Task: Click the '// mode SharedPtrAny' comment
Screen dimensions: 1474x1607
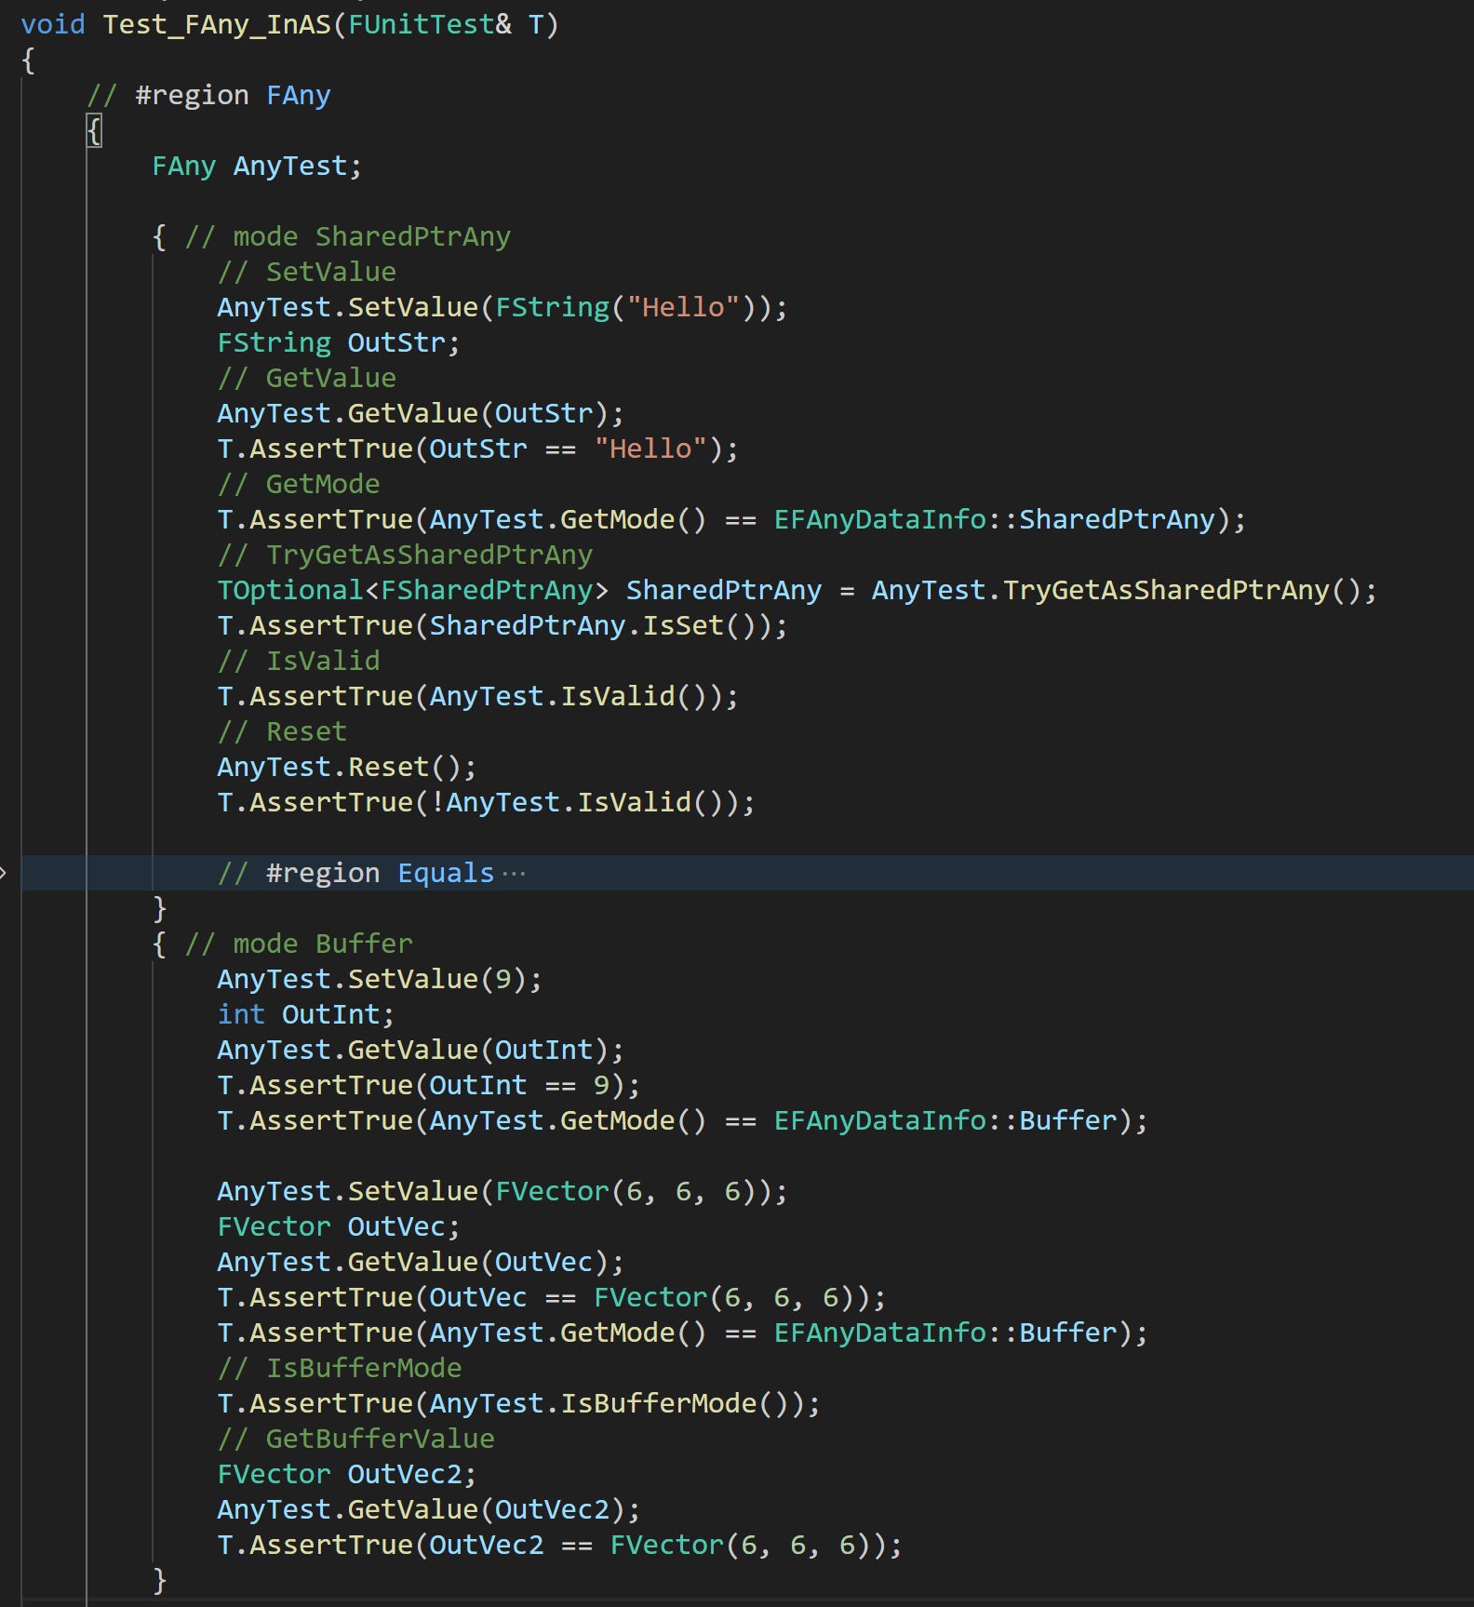Action: pyautogui.click(x=348, y=236)
